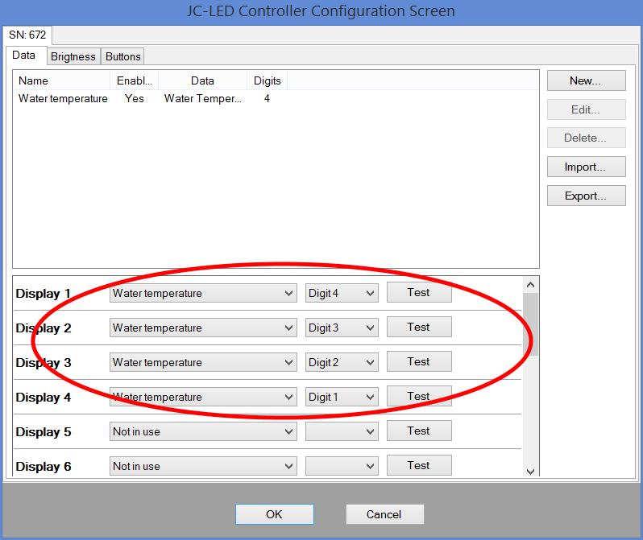
Task: Click the Export... button
Action: (x=586, y=196)
